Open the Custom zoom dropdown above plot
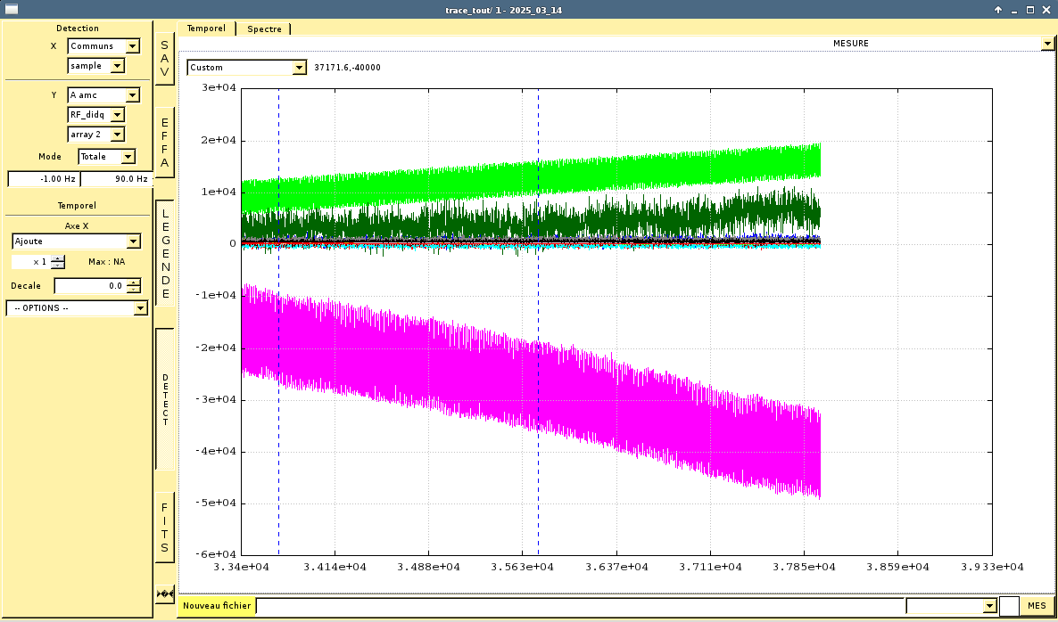 [299, 68]
